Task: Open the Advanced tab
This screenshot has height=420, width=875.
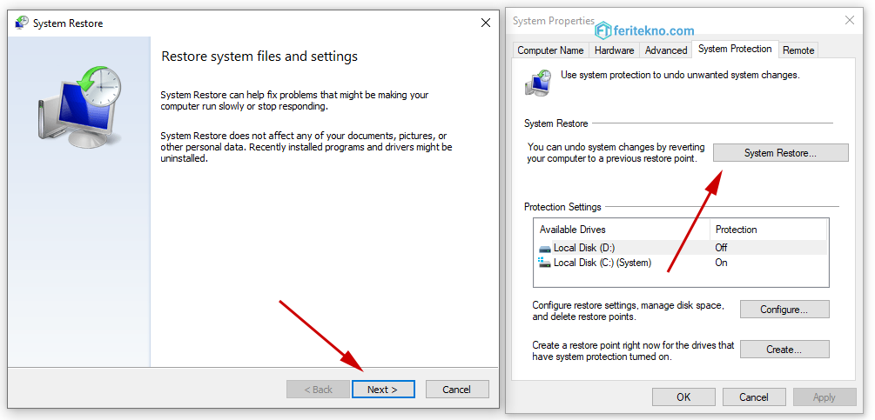Action: [x=666, y=50]
